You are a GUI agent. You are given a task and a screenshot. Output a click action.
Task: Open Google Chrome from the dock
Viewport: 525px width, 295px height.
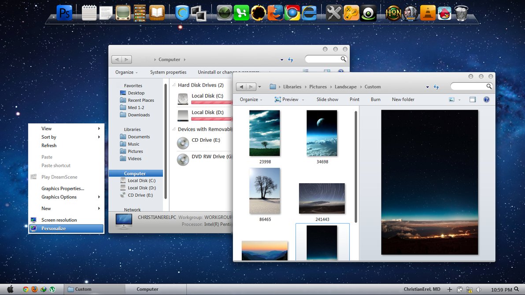(292, 13)
